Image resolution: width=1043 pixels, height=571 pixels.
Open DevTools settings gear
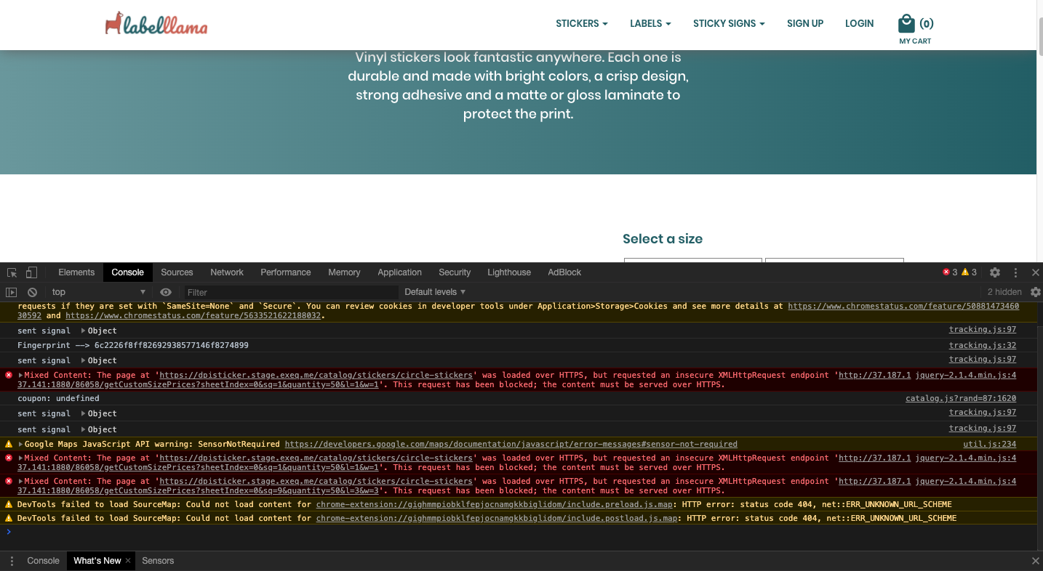(x=994, y=272)
